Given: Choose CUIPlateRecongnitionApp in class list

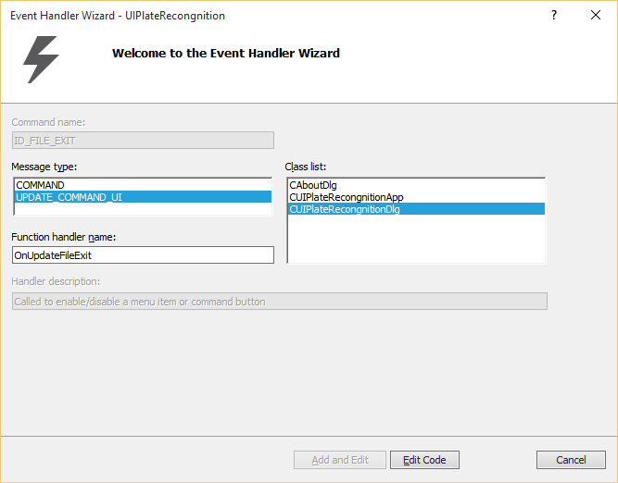Looking at the screenshot, I should [417, 197].
